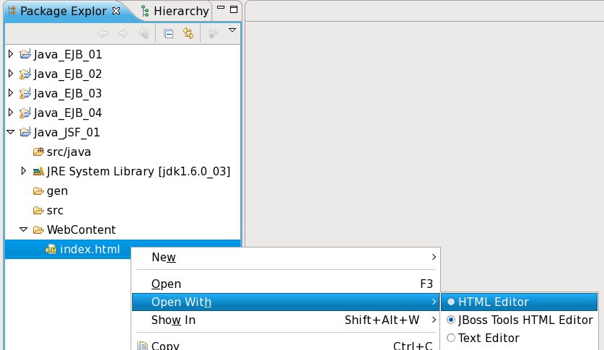Click the src/java package folder icon
The width and height of the screenshot is (604, 350).
click(38, 152)
